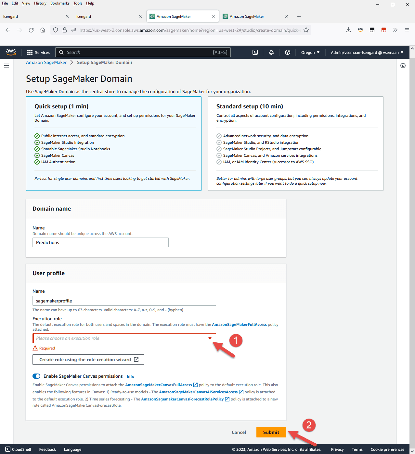Select the Standard setup (10 min) card
415x454 pixels.
[296, 143]
